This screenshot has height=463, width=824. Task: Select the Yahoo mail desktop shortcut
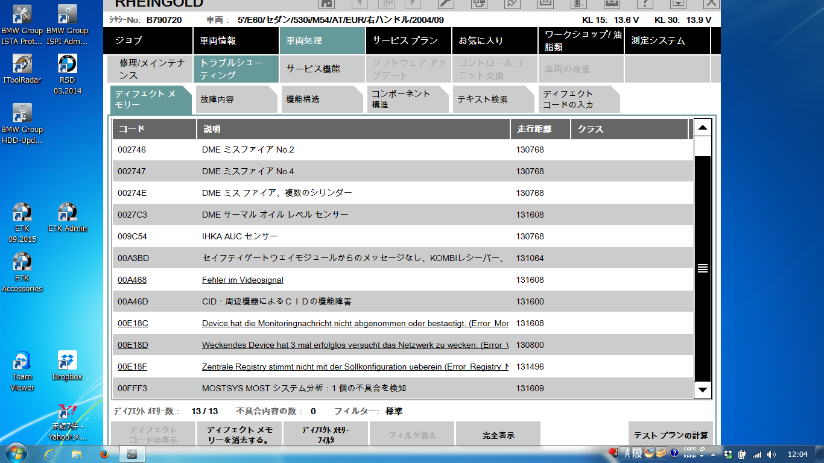click(x=68, y=422)
